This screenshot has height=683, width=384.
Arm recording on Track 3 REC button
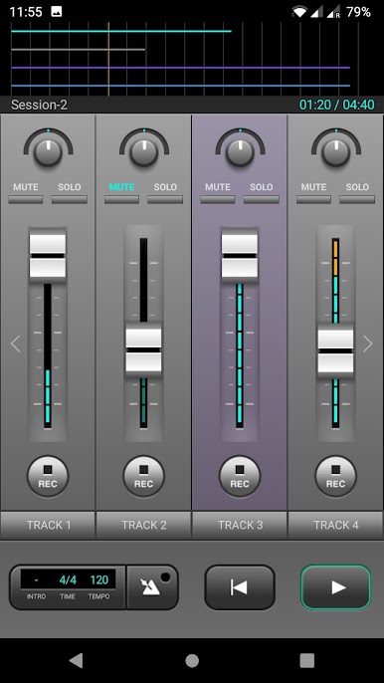(240, 477)
